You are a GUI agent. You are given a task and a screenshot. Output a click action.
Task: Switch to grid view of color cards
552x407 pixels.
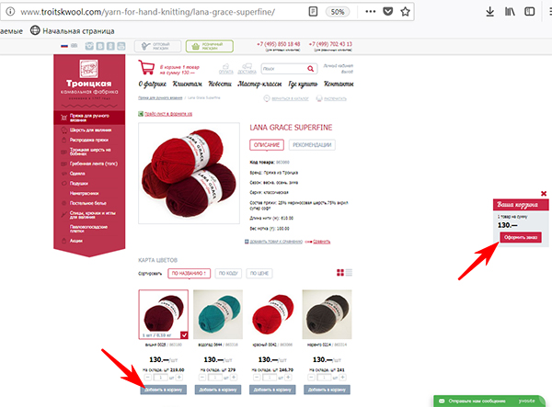pos(340,272)
